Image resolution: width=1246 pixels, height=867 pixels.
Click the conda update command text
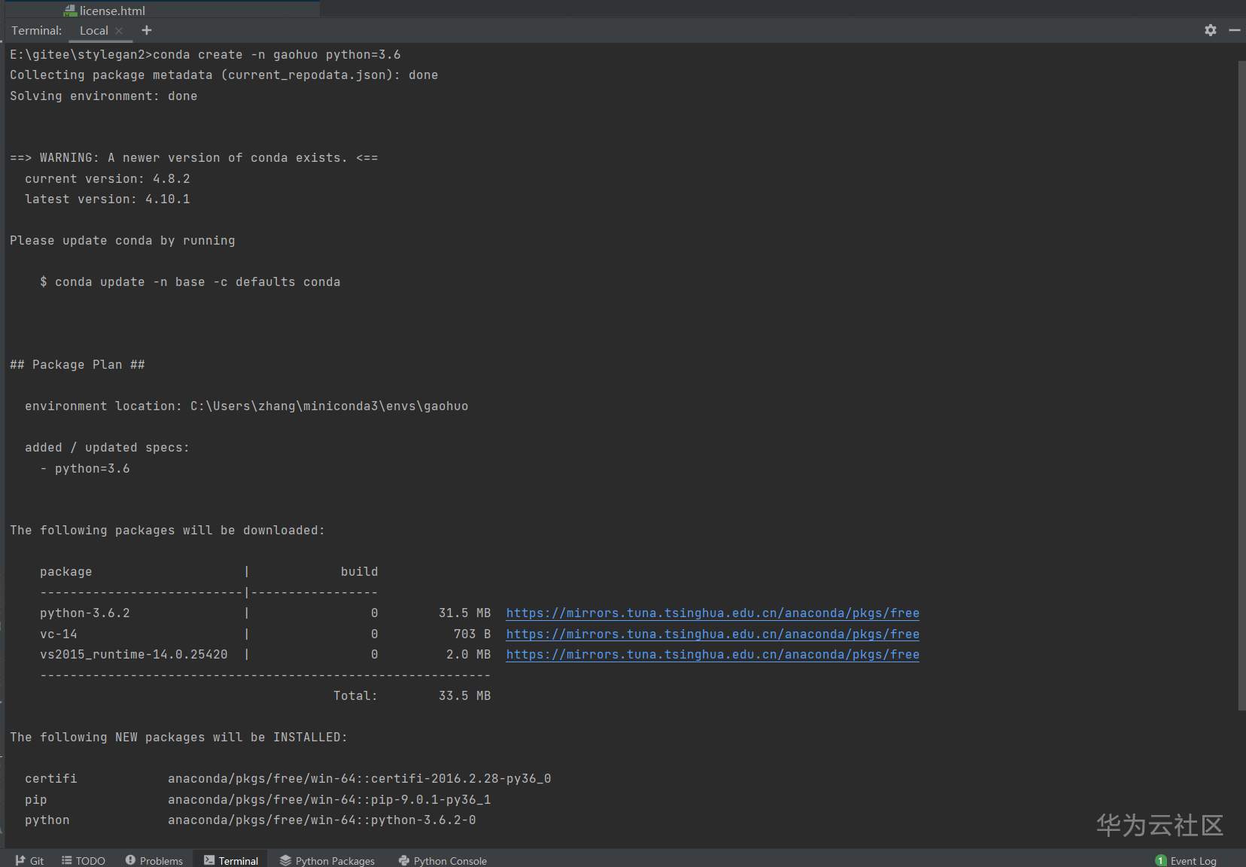click(190, 282)
